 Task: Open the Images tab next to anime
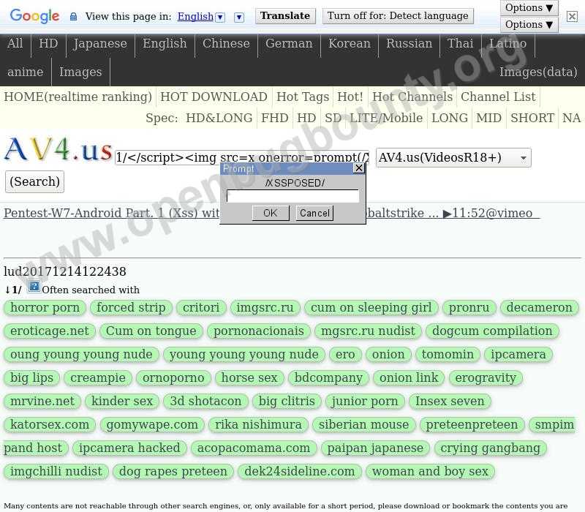pos(80,72)
